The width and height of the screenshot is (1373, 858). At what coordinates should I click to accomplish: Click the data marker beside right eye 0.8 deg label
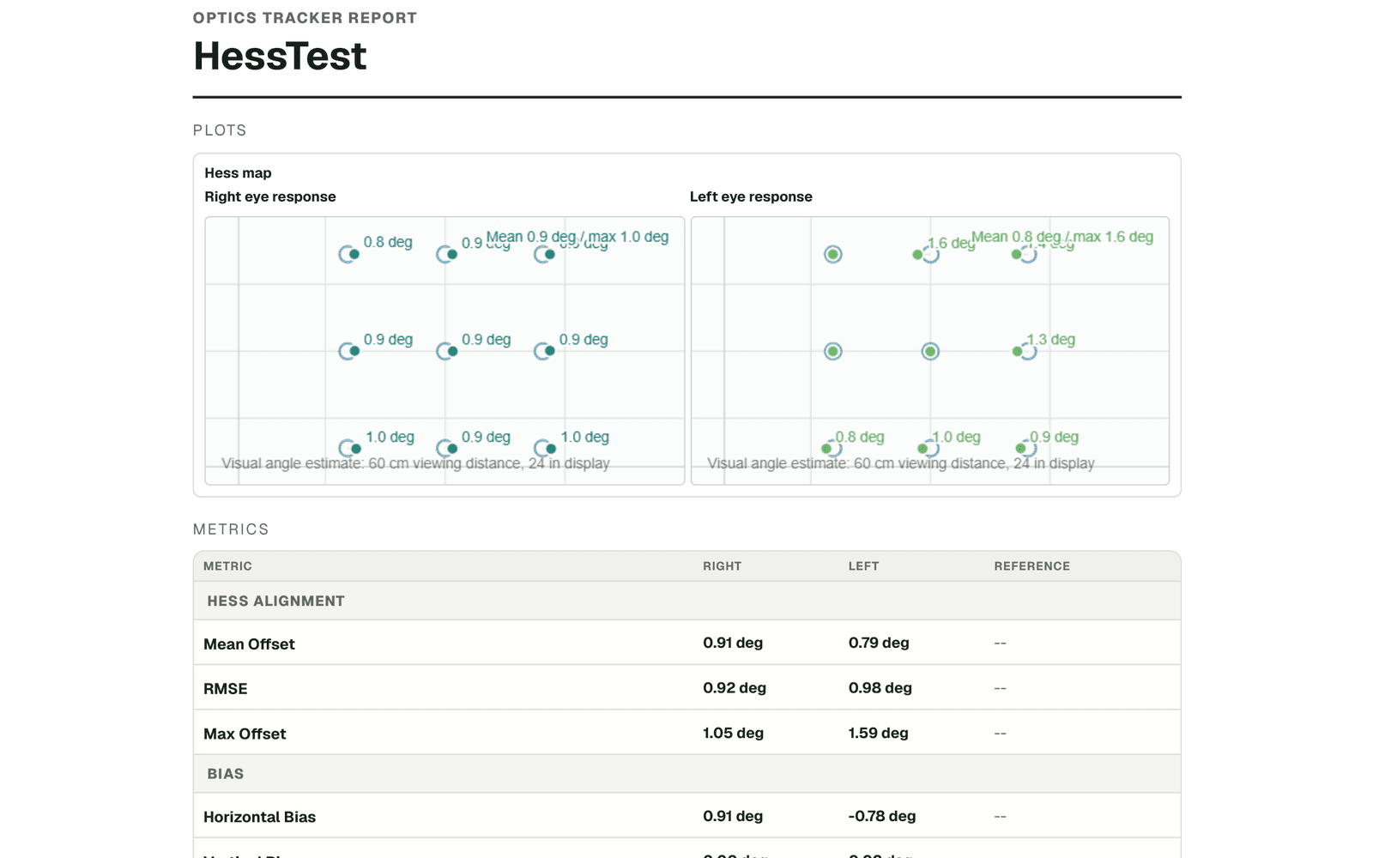(354, 254)
